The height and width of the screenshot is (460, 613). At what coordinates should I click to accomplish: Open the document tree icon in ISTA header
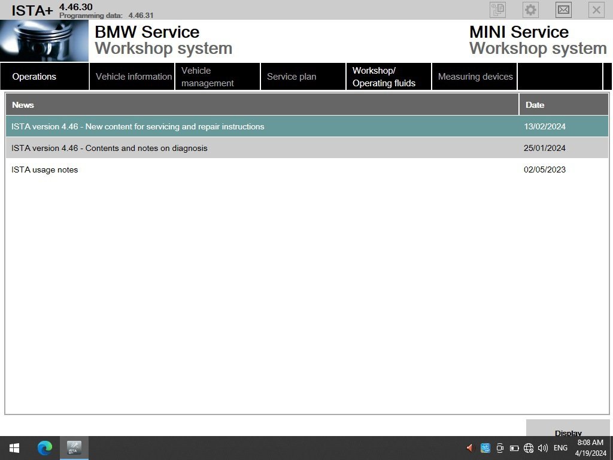(x=497, y=10)
